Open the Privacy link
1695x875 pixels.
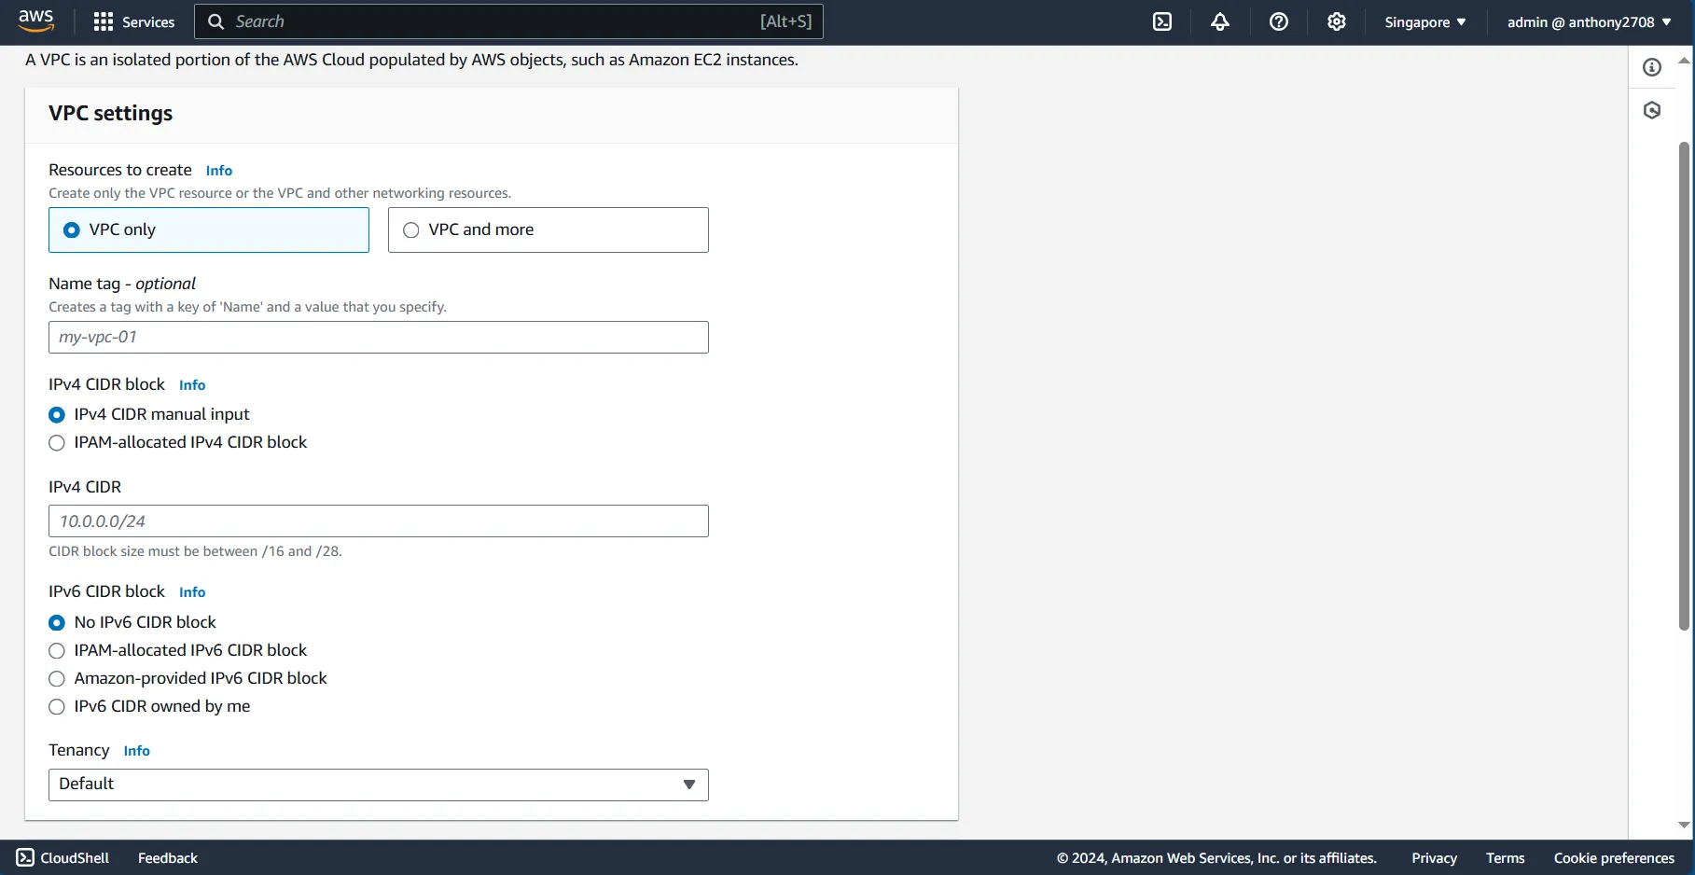[x=1434, y=857]
